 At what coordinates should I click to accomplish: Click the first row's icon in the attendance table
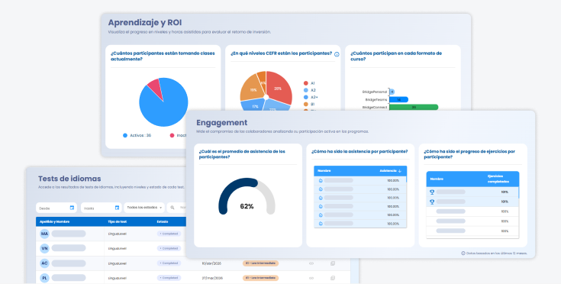click(321, 181)
